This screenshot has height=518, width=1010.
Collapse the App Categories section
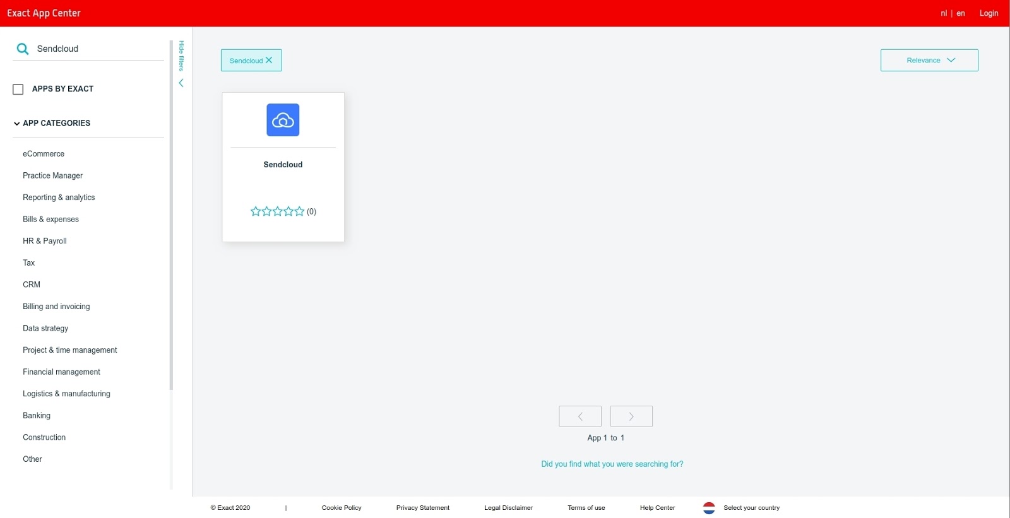pyautogui.click(x=52, y=123)
